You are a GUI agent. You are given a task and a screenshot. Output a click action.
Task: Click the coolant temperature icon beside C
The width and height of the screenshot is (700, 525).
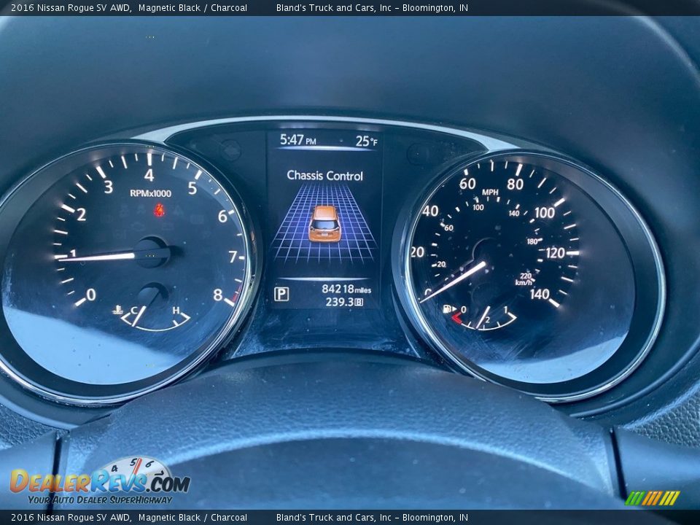click(x=117, y=309)
